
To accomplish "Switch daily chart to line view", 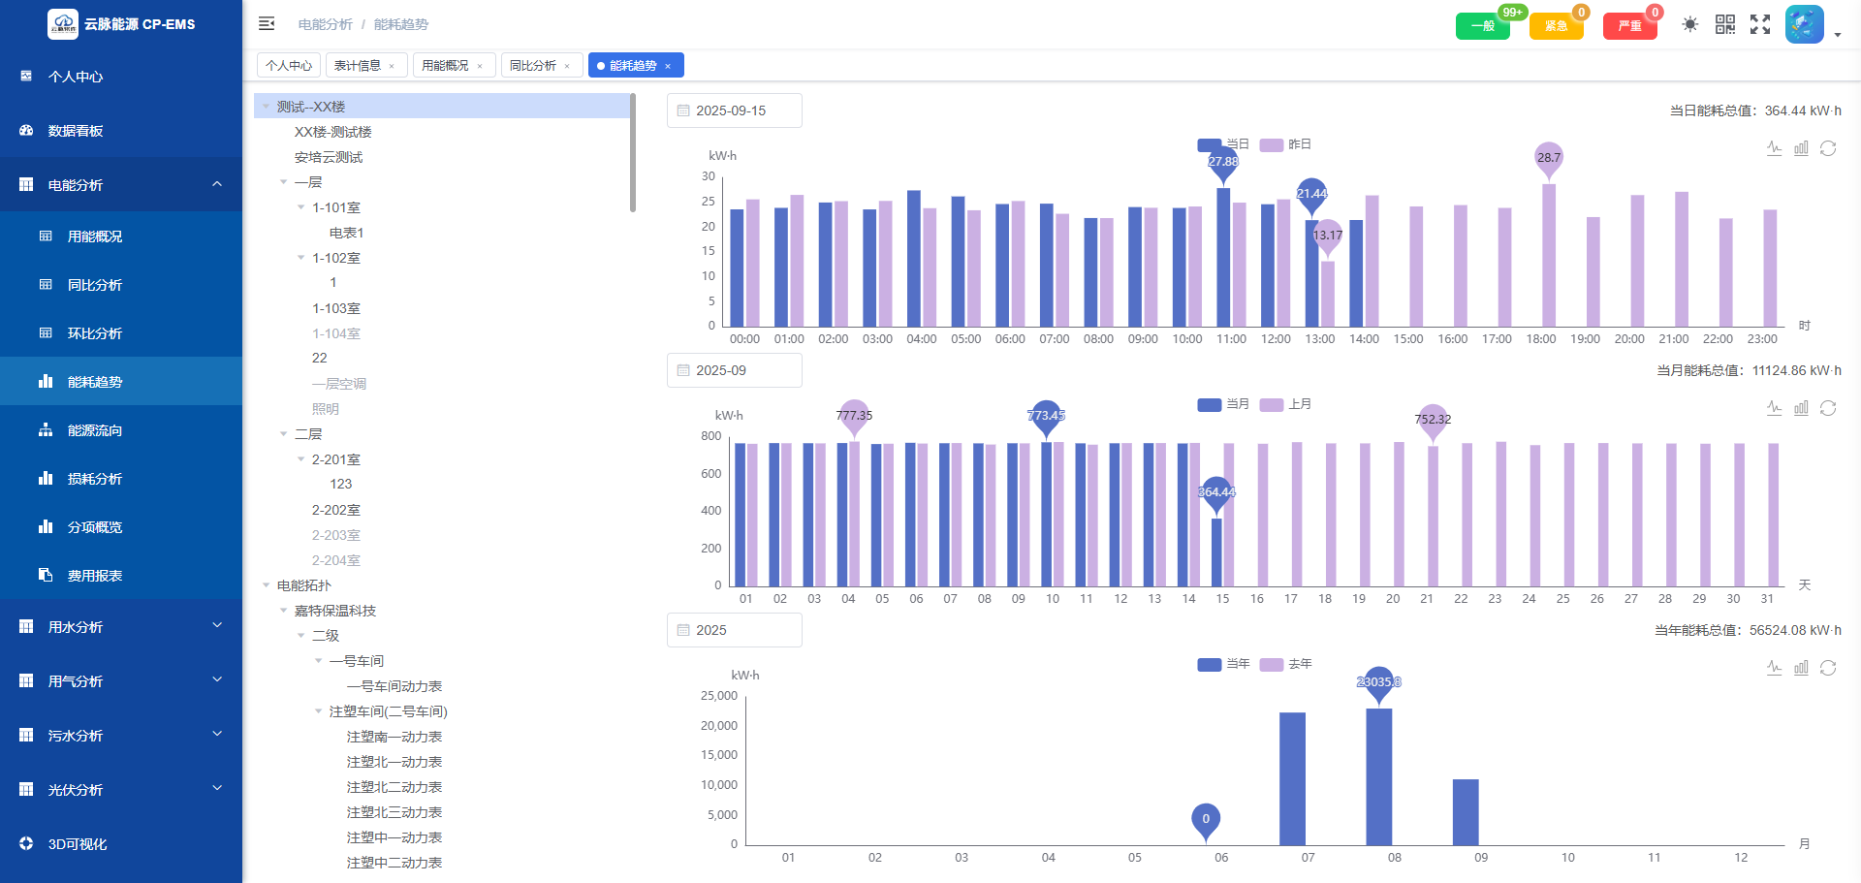I will coord(1774,148).
